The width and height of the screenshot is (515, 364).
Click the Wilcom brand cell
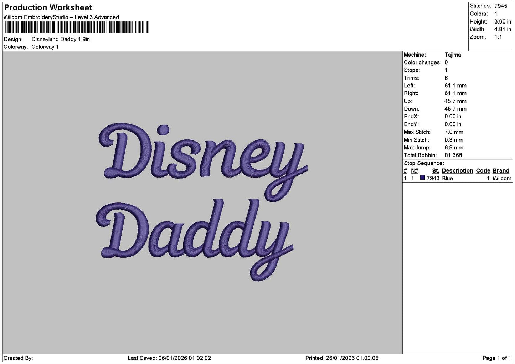[502, 179]
